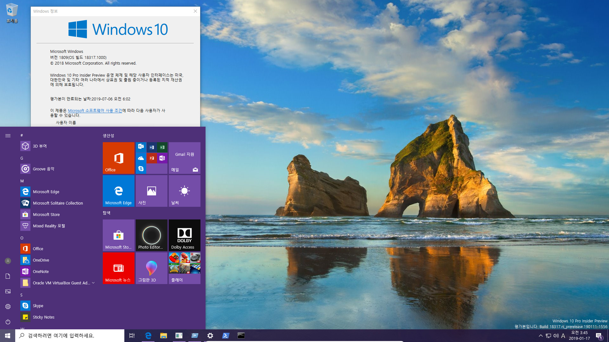This screenshot has height=342, width=609.
Task: Open the Microsoft 뉴스 tile
Action: click(119, 268)
